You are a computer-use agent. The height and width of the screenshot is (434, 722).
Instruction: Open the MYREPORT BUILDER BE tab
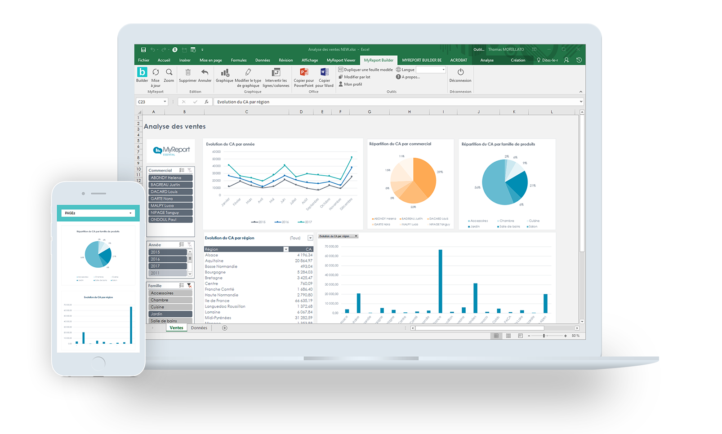422,60
